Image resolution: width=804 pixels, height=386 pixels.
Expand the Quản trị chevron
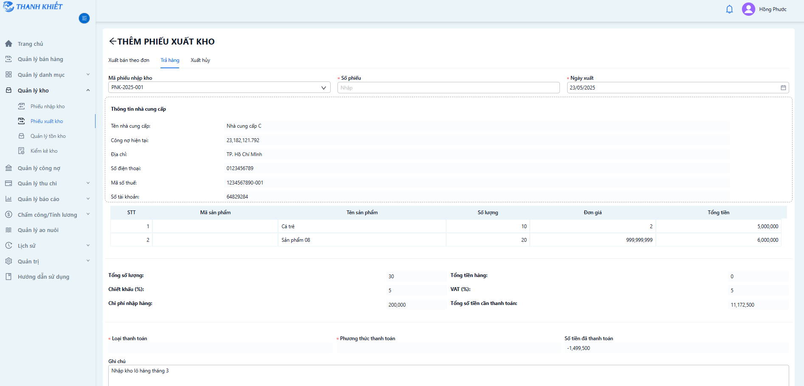coord(88,261)
